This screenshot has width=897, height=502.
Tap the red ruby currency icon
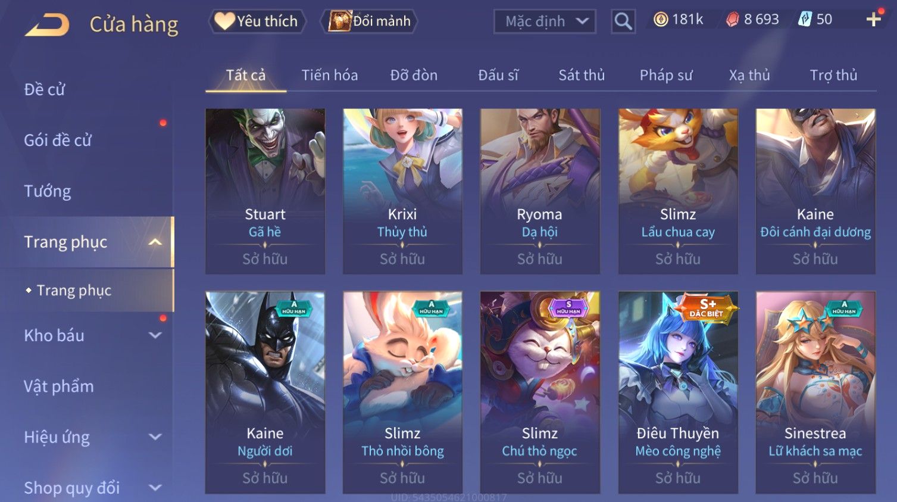732,20
